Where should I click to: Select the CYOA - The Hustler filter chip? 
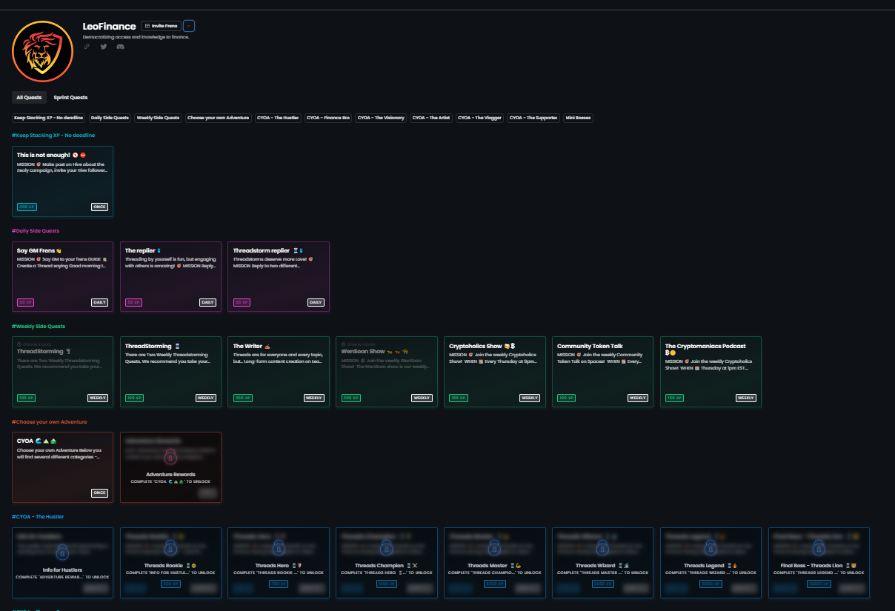pos(279,118)
